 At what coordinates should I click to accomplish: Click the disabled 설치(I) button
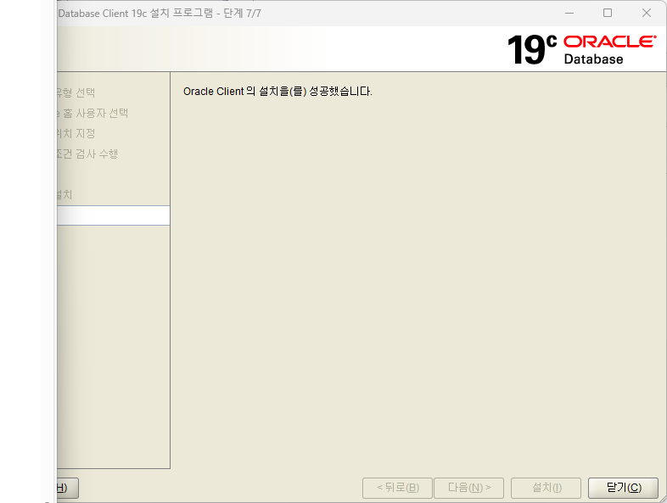(x=546, y=488)
